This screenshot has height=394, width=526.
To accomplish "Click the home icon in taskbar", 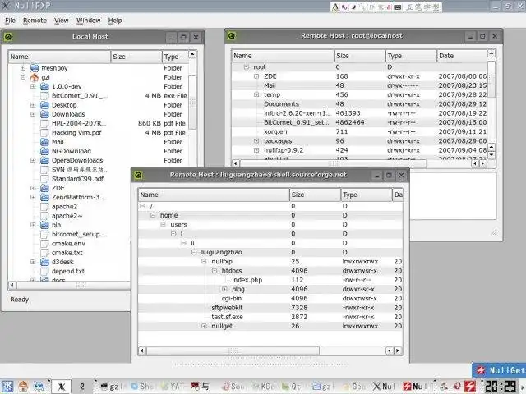I will coord(23,387).
